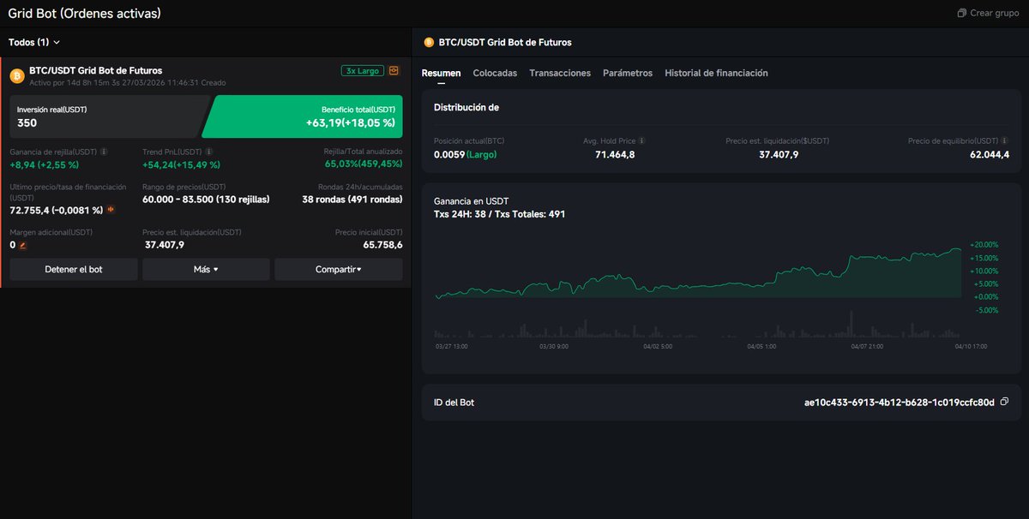The height and width of the screenshot is (519, 1029).
Task: Click the Distribución de section heading
Action: [x=466, y=107]
